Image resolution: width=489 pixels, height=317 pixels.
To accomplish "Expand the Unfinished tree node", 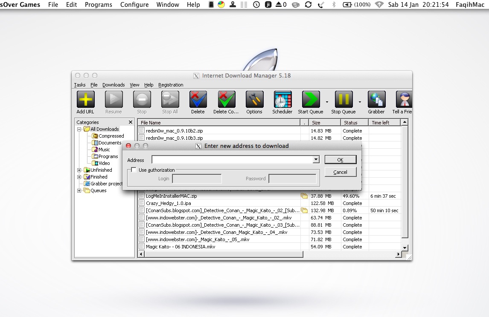I will click(x=79, y=170).
